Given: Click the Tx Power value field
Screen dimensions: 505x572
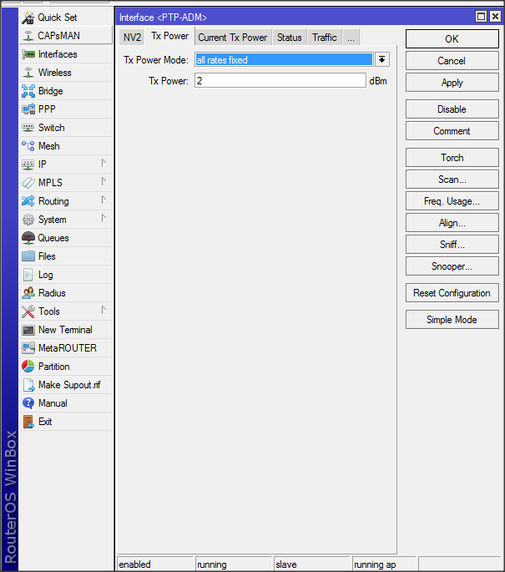Looking at the screenshot, I should [280, 81].
